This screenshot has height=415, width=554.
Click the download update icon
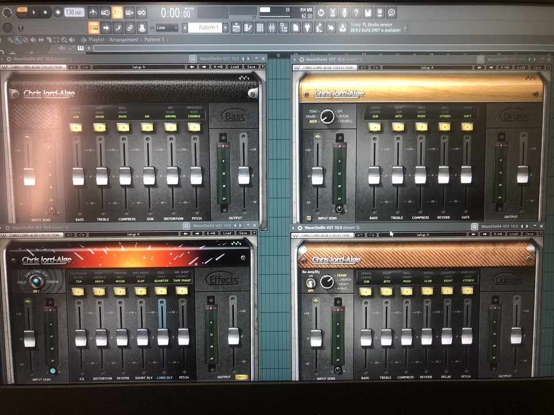pyautogui.click(x=342, y=28)
